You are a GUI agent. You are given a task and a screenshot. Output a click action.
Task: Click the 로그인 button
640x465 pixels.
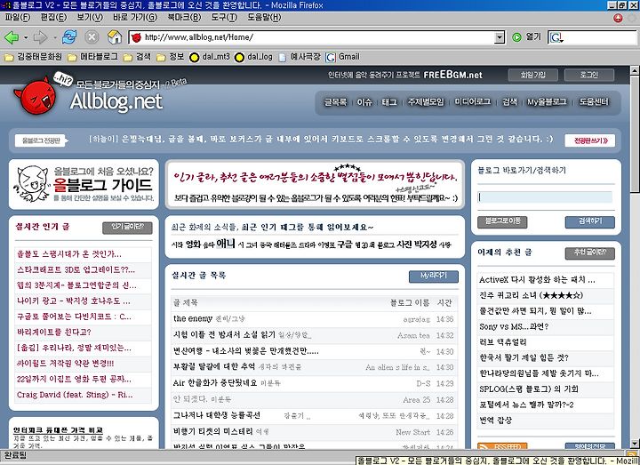pos(589,75)
